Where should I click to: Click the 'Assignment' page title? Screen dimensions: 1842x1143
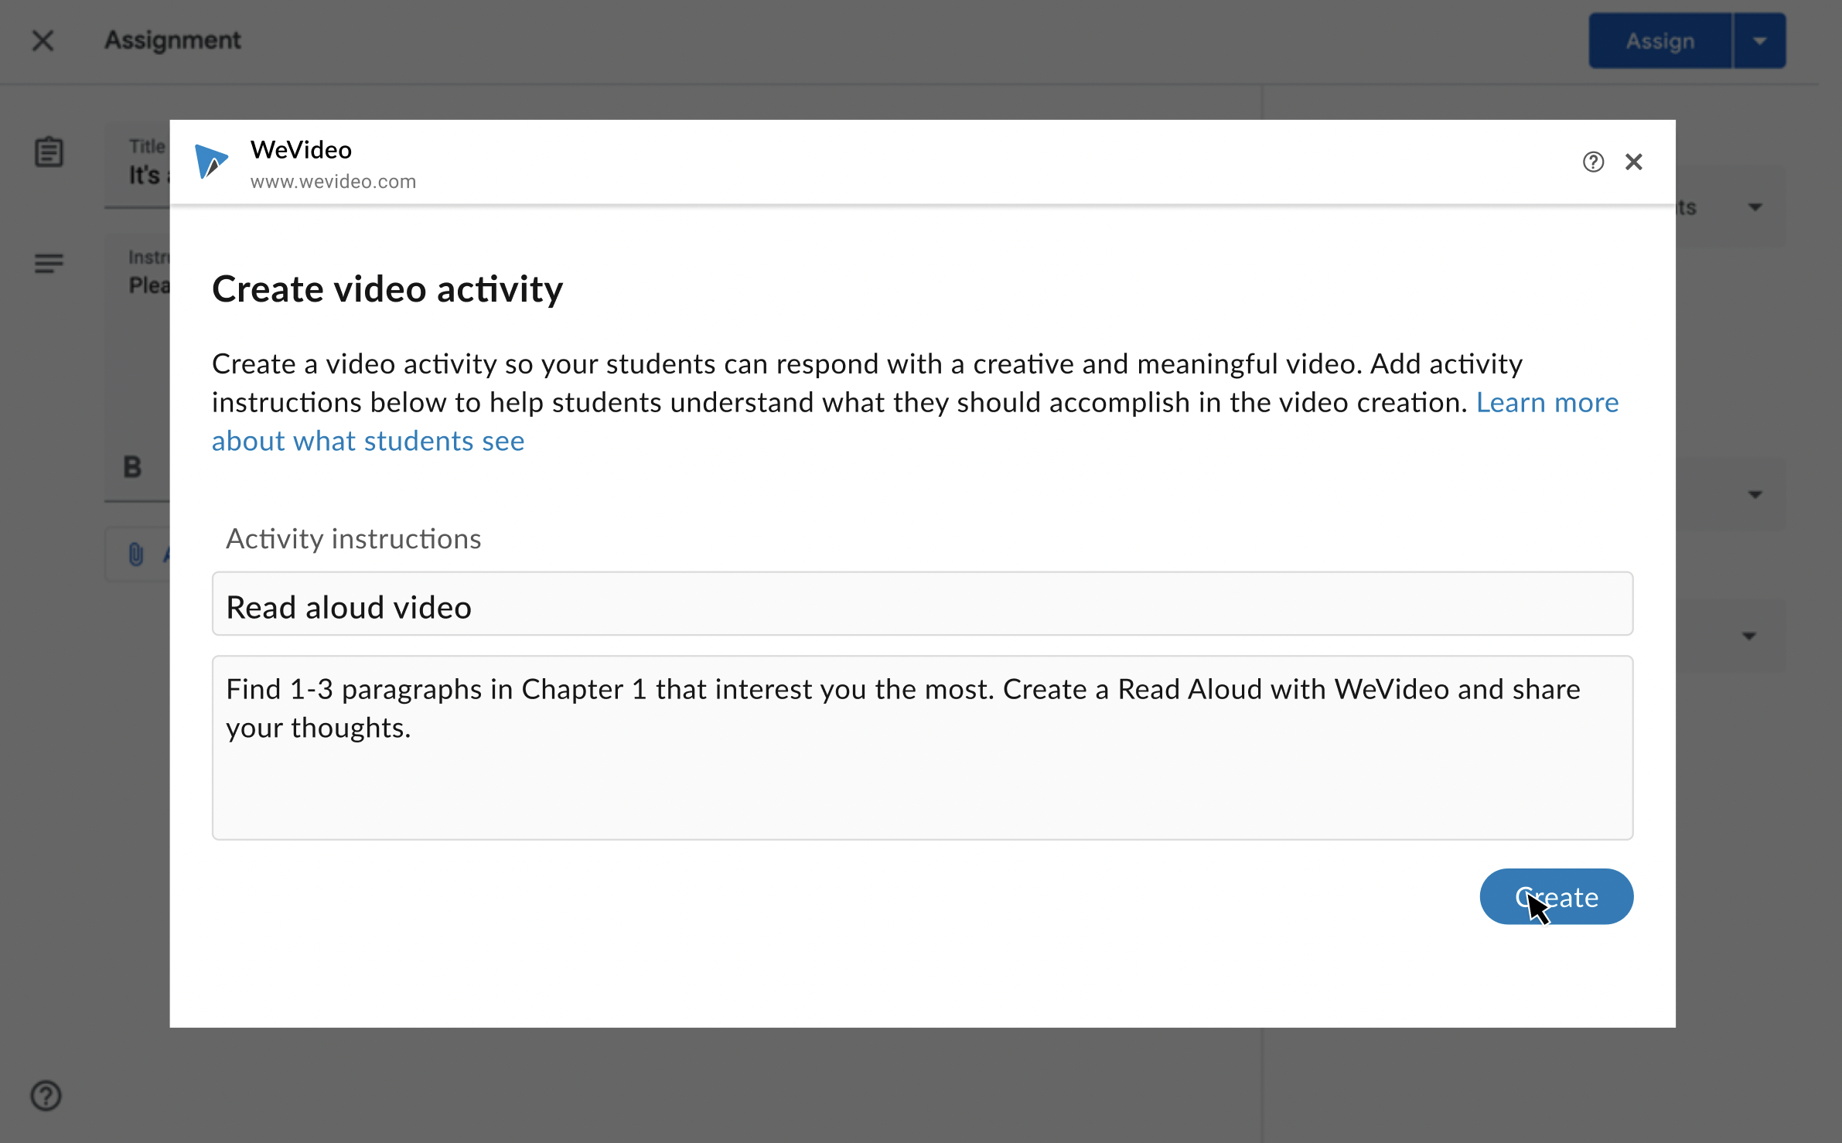point(172,40)
